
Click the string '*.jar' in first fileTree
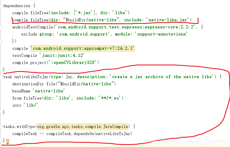click(84, 13)
